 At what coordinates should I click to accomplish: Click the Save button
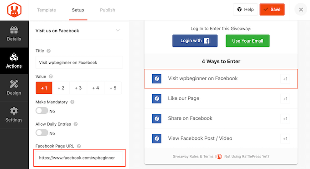(272, 10)
